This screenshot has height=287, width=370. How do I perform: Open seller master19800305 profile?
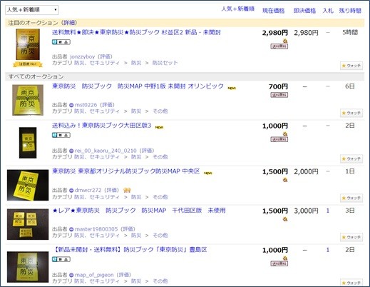click(96, 229)
